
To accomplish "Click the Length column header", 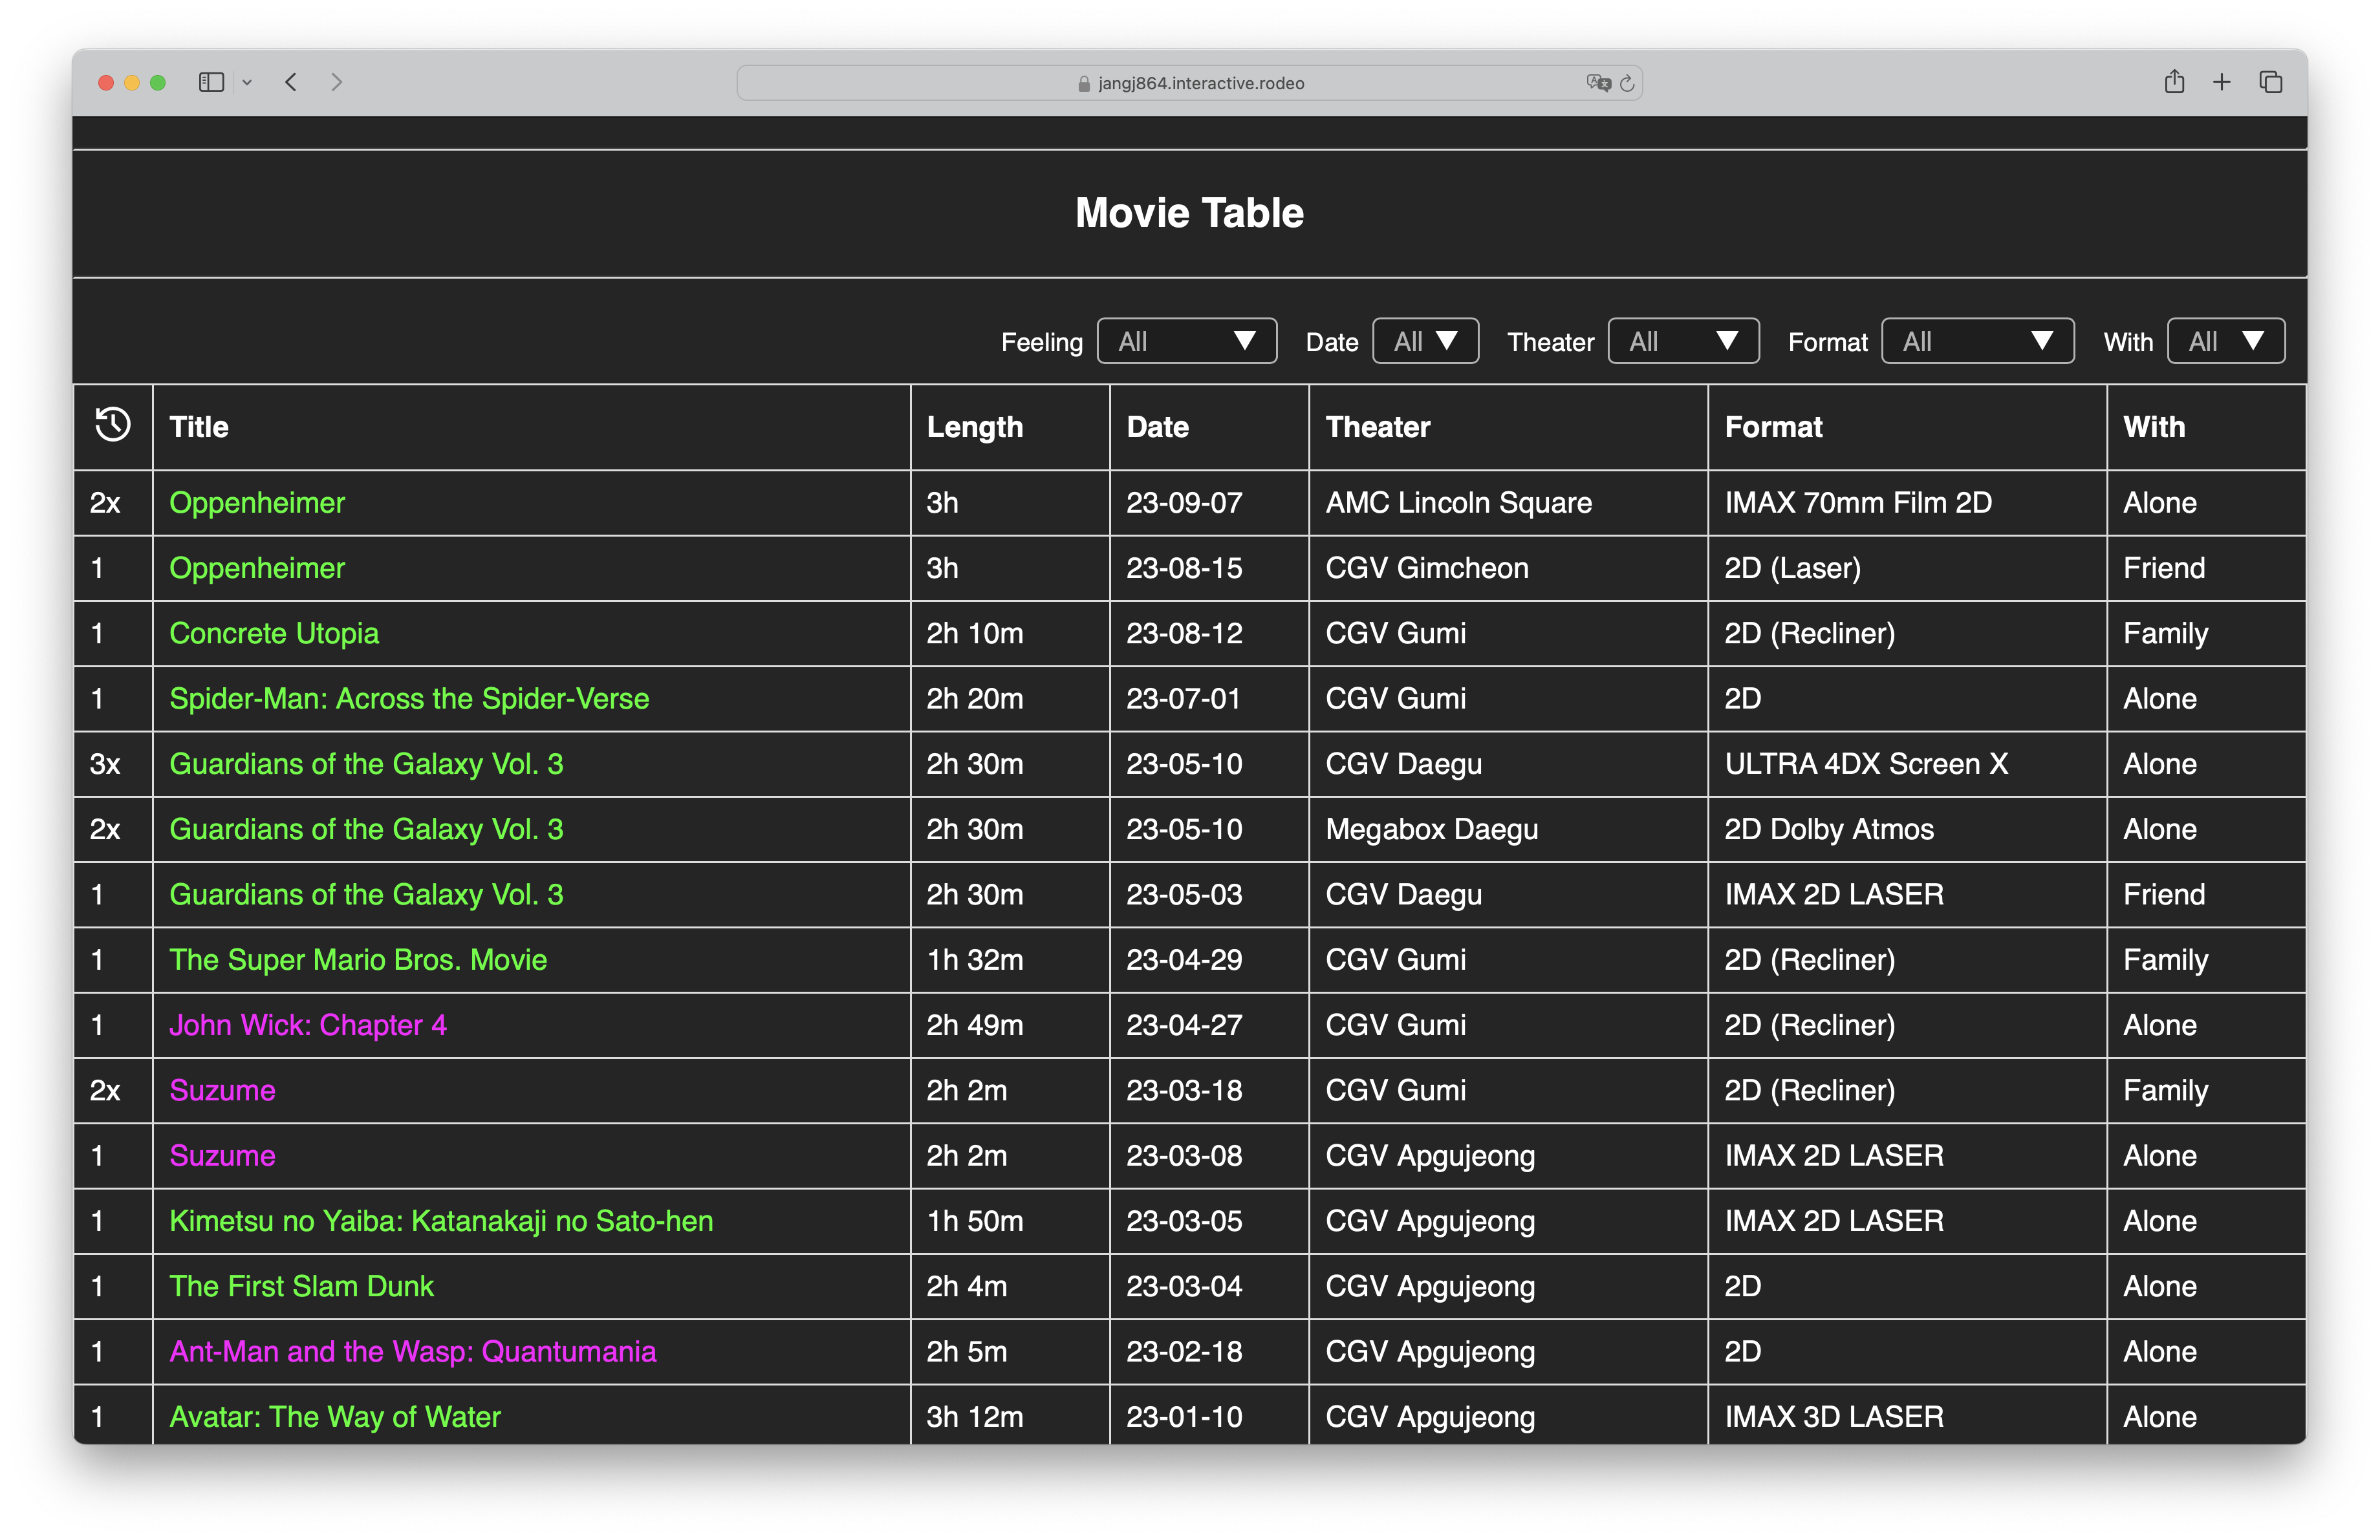I will (974, 427).
